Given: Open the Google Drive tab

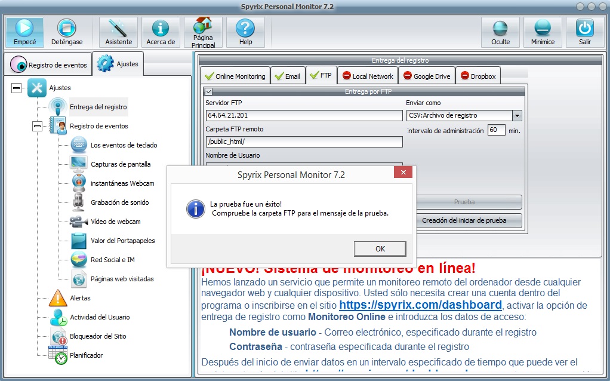Looking at the screenshot, I should (427, 76).
